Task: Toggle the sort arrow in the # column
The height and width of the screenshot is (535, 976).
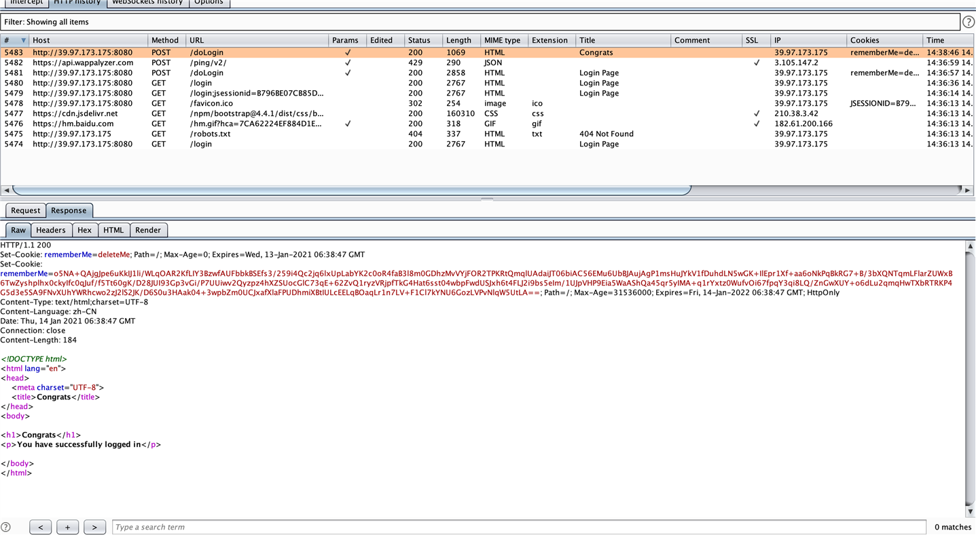Action: point(23,41)
